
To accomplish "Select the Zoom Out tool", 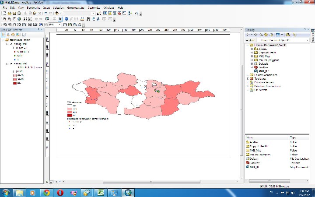I will click(9, 19).
